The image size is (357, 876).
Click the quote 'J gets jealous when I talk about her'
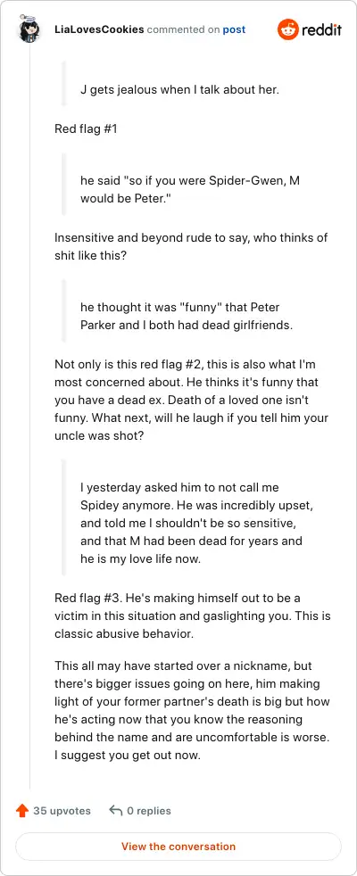(x=179, y=89)
